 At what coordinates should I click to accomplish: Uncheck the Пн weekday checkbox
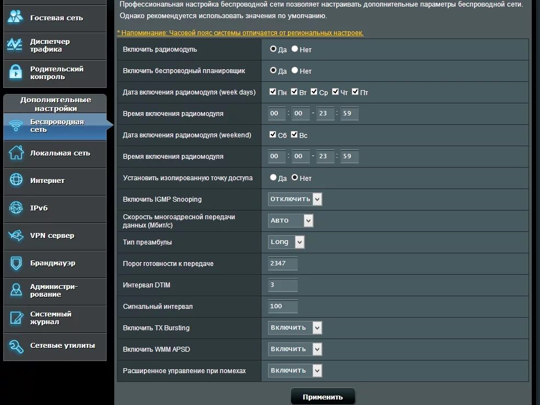[273, 92]
